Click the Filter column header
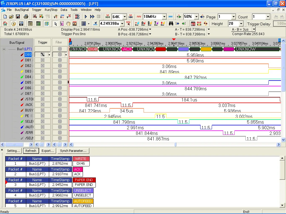 (59, 42)
